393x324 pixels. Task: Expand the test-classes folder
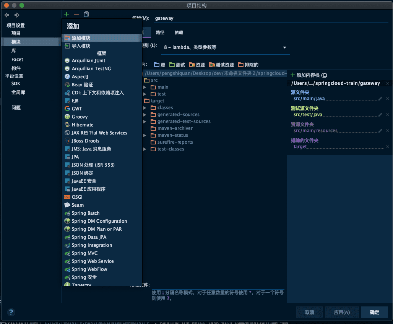click(145, 149)
